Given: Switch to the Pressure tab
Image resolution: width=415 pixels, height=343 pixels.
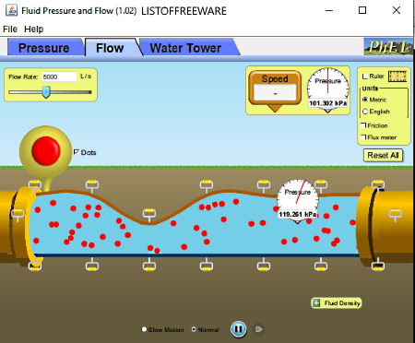Looking at the screenshot, I should [43, 48].
